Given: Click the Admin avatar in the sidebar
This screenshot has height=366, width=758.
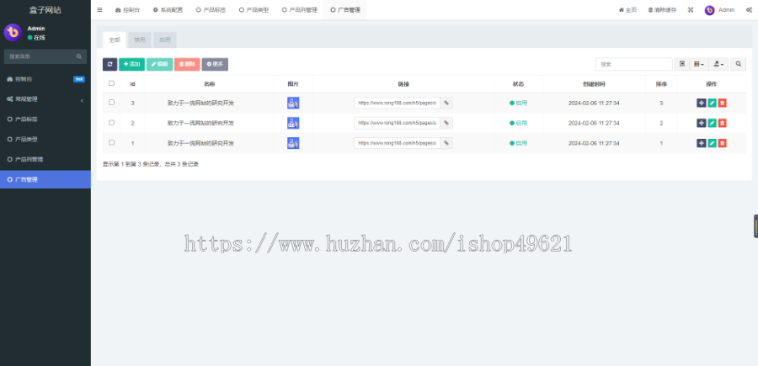Looking at the screenshot, I should click(13, 33).
